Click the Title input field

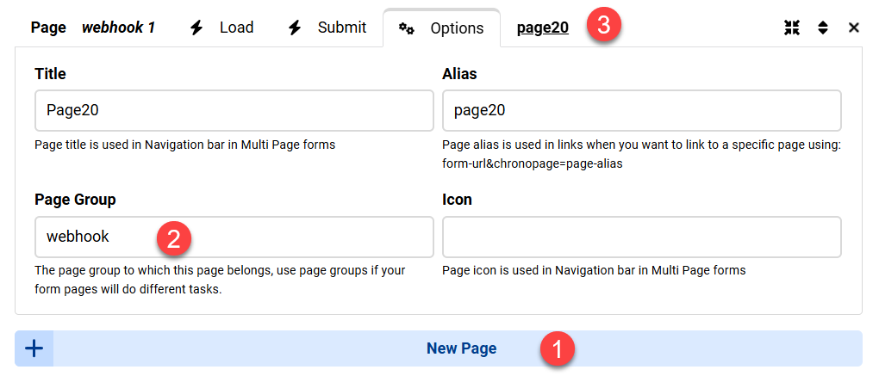pos(234,110)
